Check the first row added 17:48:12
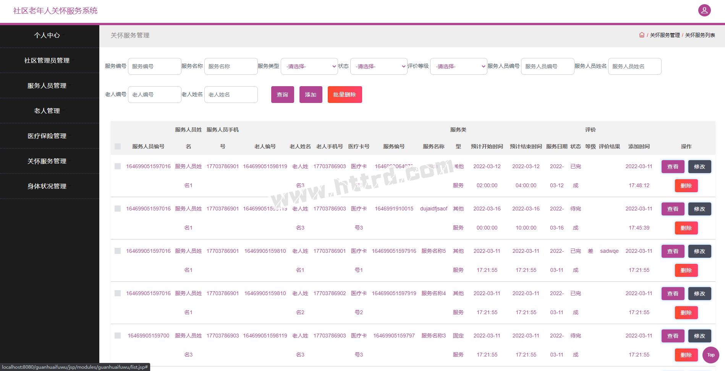The image size is (725, 371). 118,166
